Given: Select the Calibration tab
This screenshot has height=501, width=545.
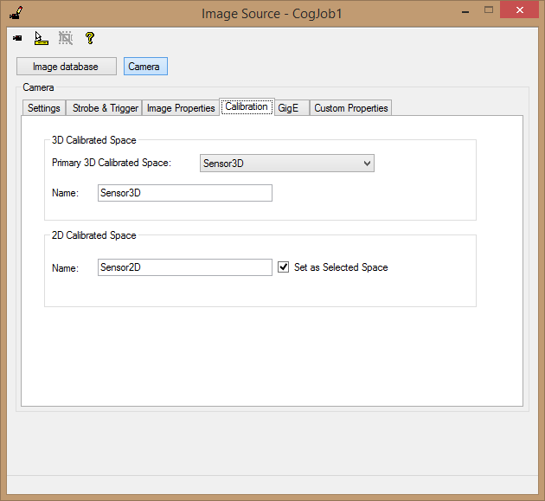Looking at the screenshot, I should (x=247, y=106).
